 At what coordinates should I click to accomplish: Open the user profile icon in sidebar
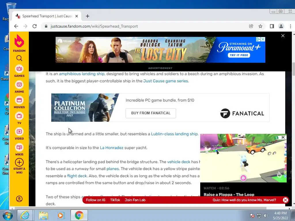coord(19,199)
